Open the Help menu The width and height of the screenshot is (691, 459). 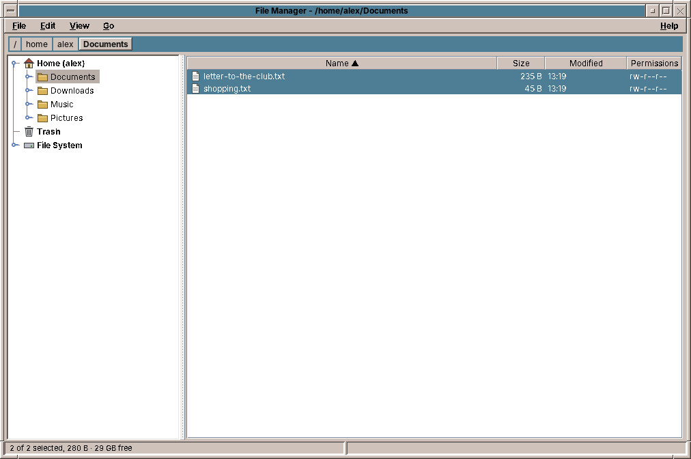tap(669, 26)
